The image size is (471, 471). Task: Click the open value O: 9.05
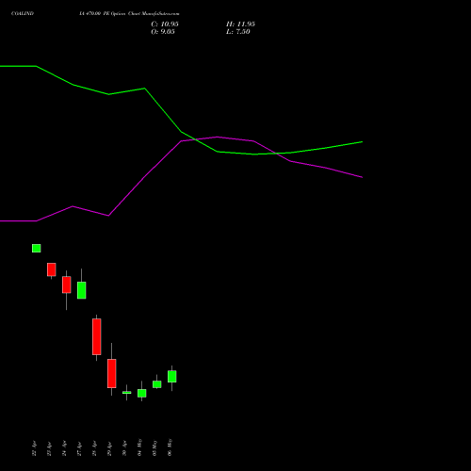[163, 32]
